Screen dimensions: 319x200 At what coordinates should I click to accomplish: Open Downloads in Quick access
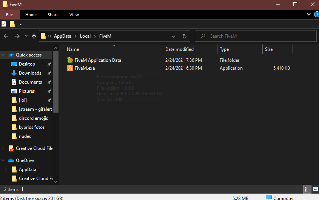click(x=30, y=73)
